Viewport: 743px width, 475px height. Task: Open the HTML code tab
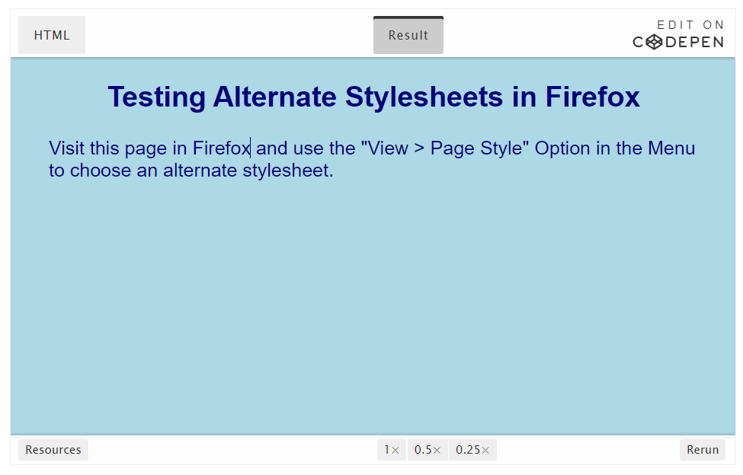pyautogui.click(x=52, y=35)
